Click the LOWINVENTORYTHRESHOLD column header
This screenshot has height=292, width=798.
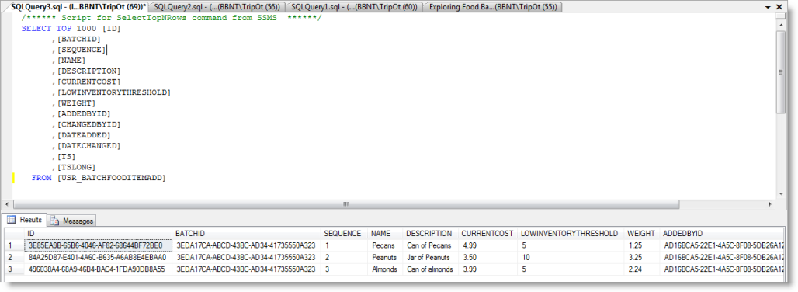(571, 234)
